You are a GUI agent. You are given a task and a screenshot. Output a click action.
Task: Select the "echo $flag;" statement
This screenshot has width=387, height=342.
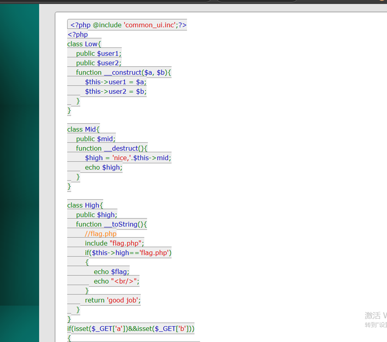pyautogui.click(x=112, y=272)
